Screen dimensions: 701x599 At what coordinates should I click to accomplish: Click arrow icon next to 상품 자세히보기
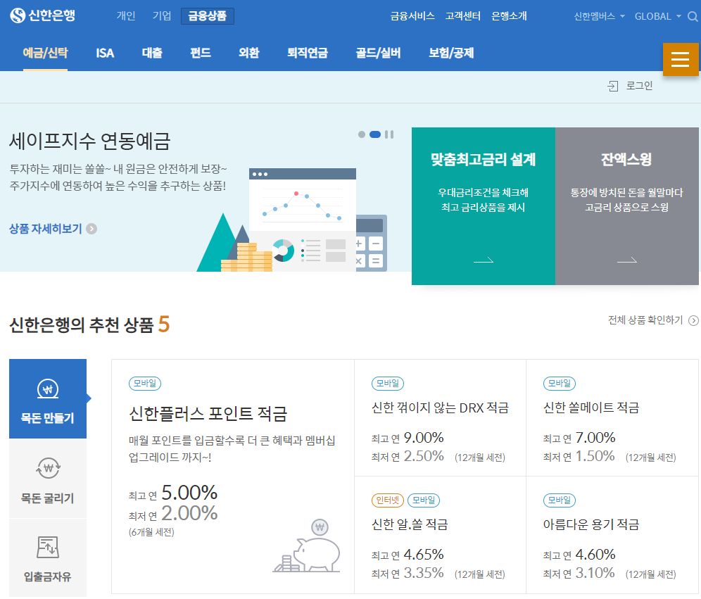pos(91,229)
